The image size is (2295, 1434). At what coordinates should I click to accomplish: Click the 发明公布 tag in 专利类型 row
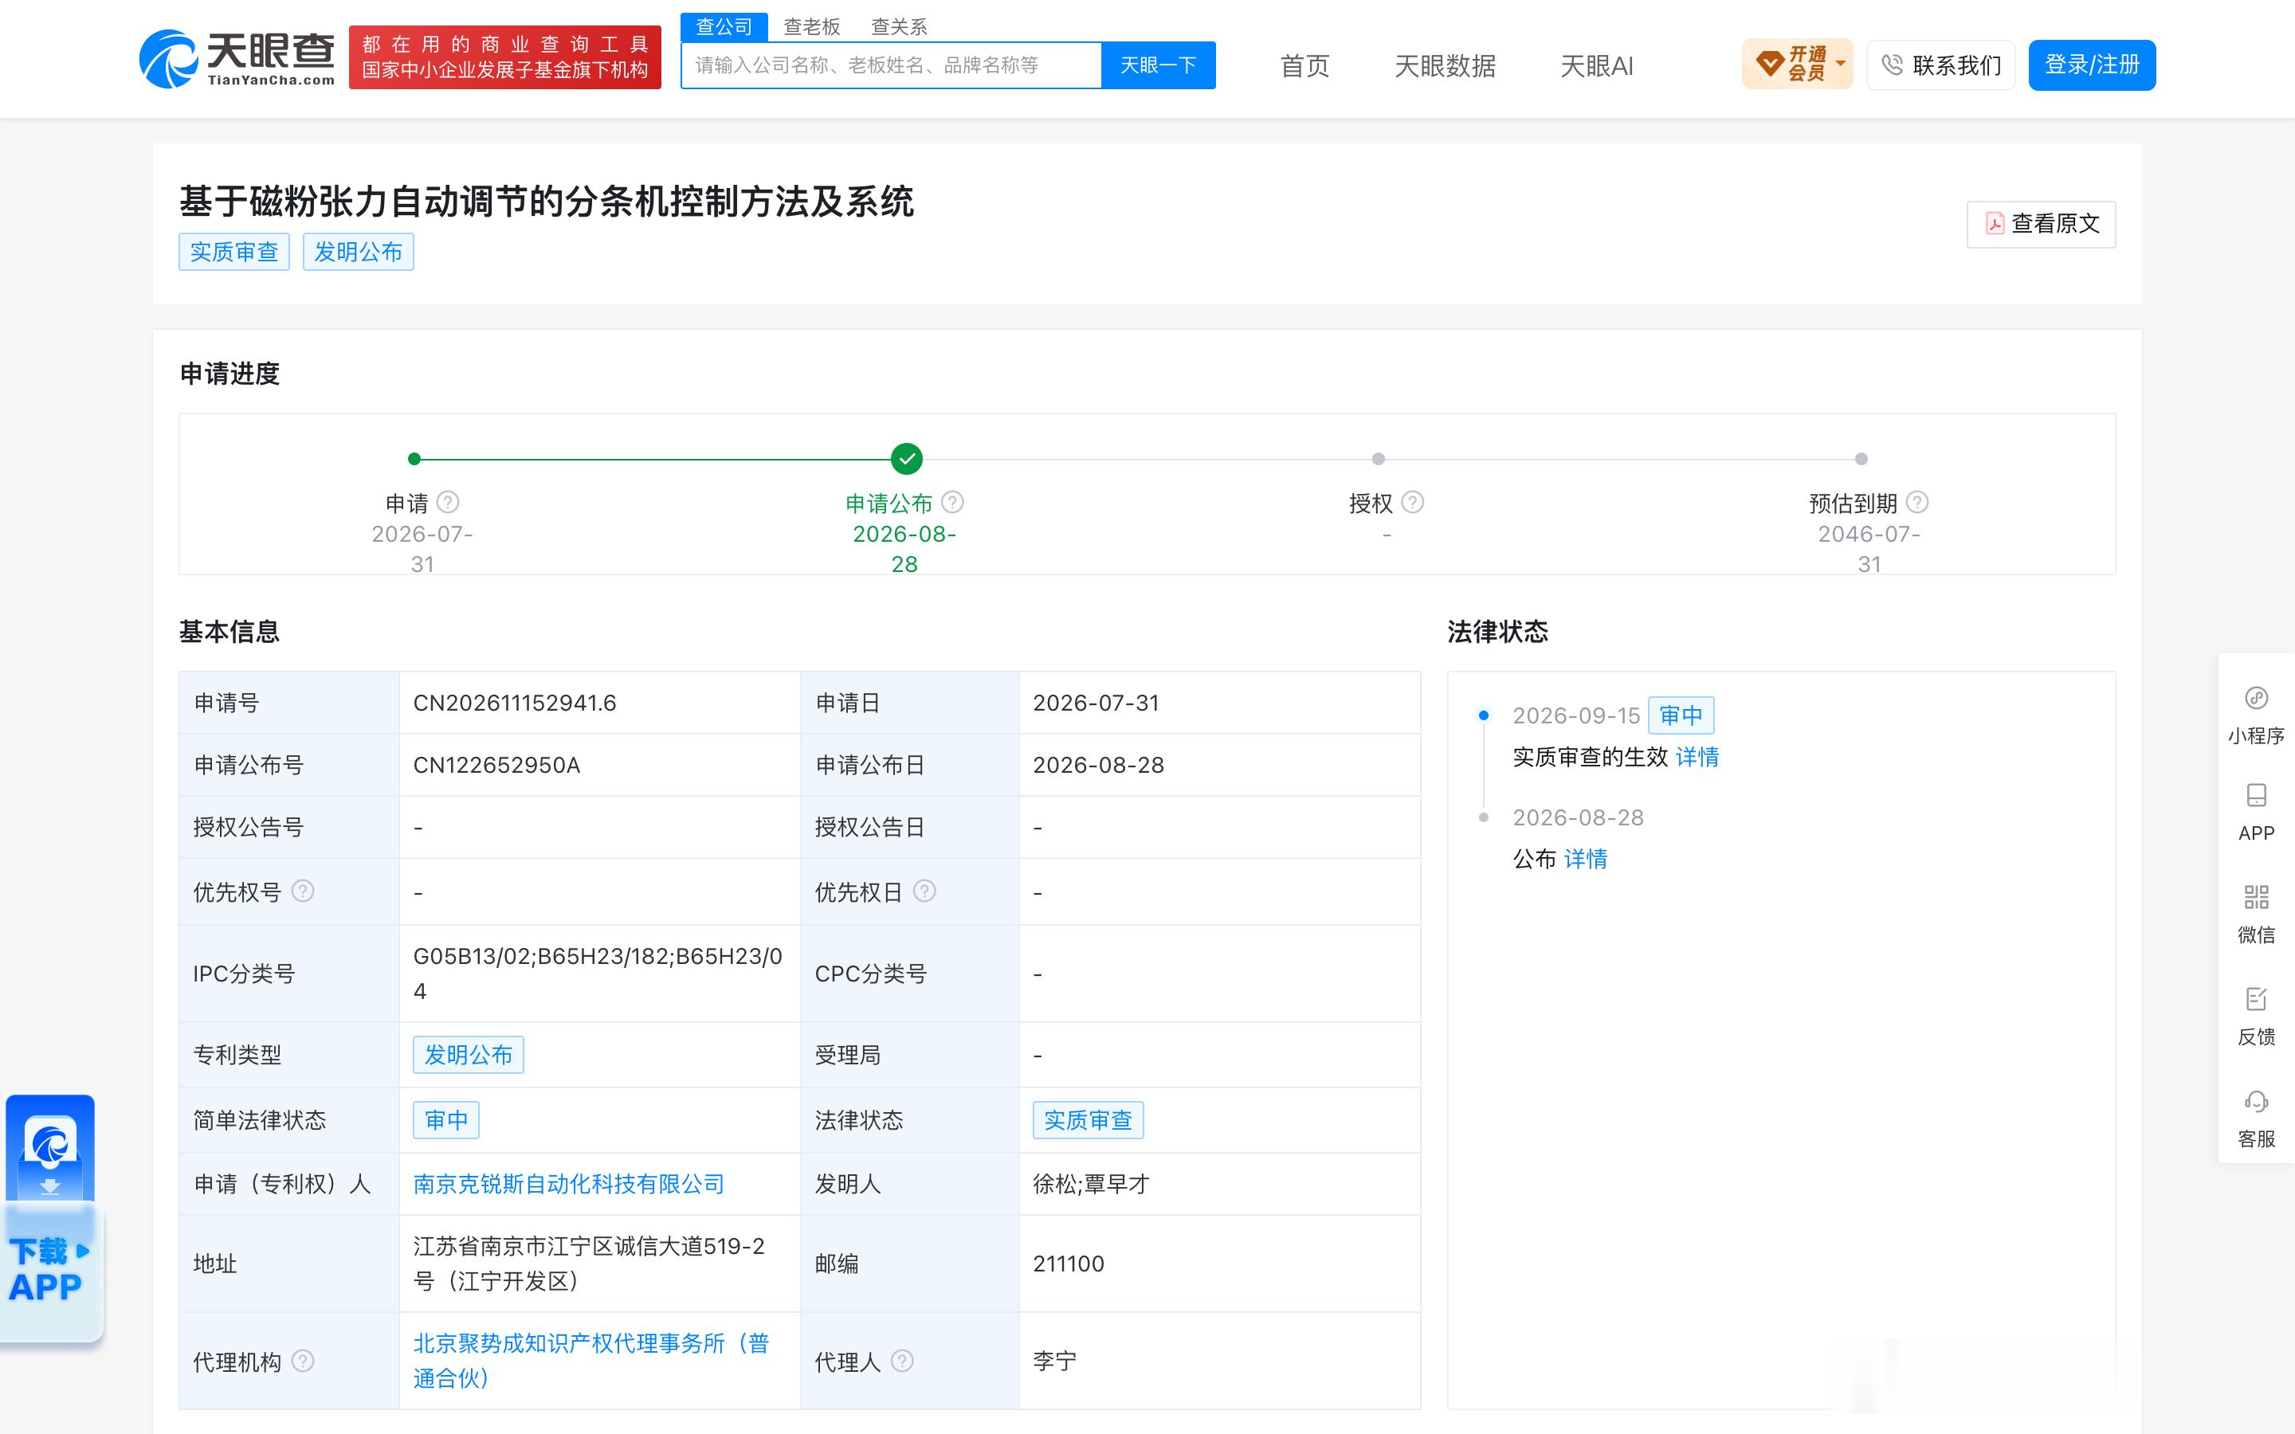coord(469,1055)
